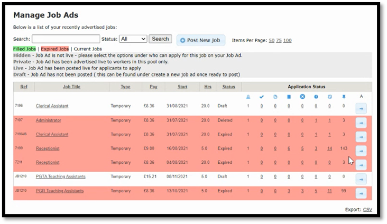The image size is (387, 224).
Task: Click start date 13/10/2021
Action: coord(177,191)
